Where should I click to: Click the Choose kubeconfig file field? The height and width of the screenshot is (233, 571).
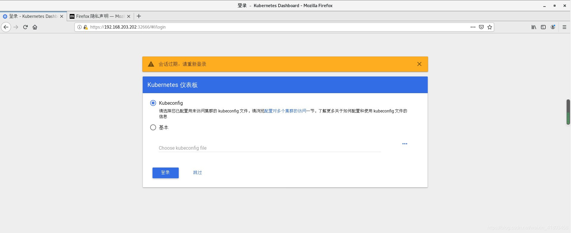(270, 148)
